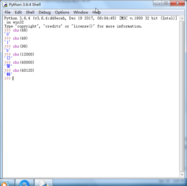Click the 'b' output line
Viewport: 187px width, 186px height.
(7, 50)
